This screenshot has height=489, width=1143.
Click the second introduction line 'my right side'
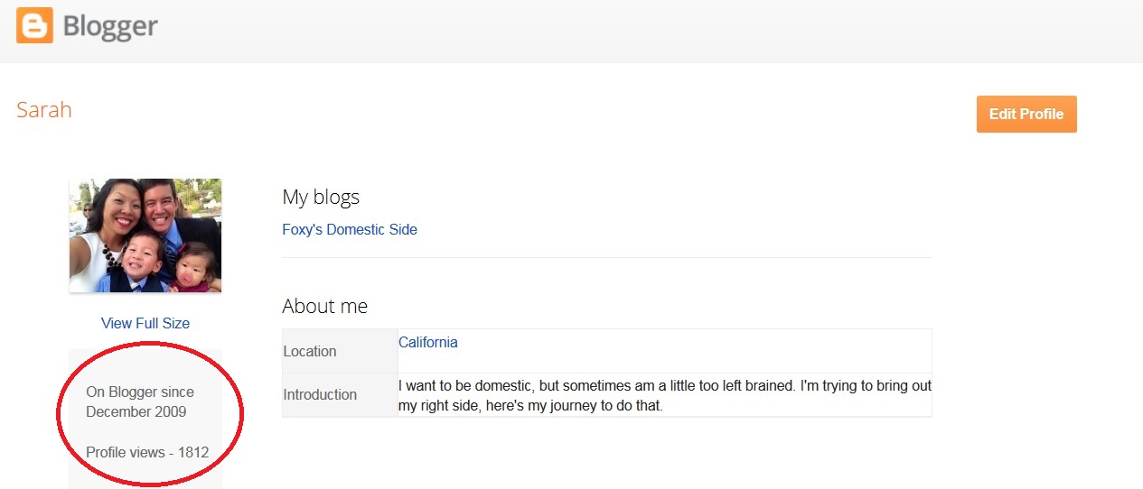(x=530, y=406)
